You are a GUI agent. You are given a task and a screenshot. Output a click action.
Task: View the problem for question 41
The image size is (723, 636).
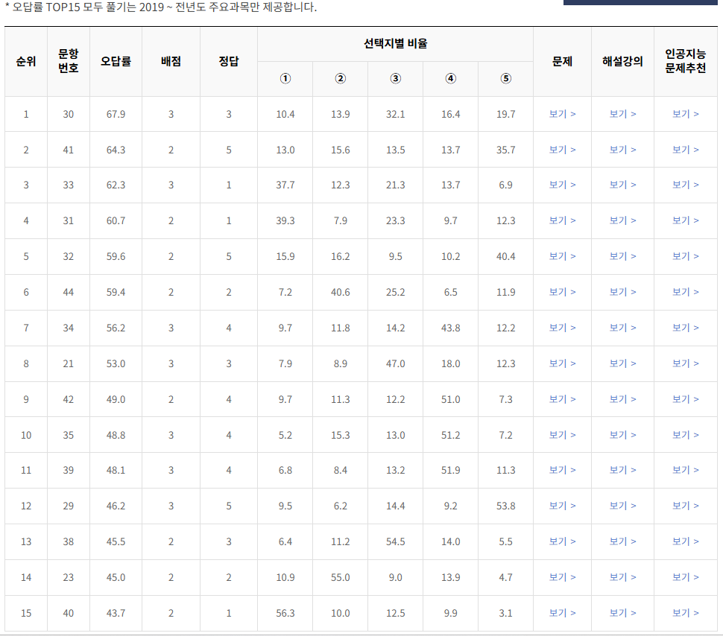561,149
